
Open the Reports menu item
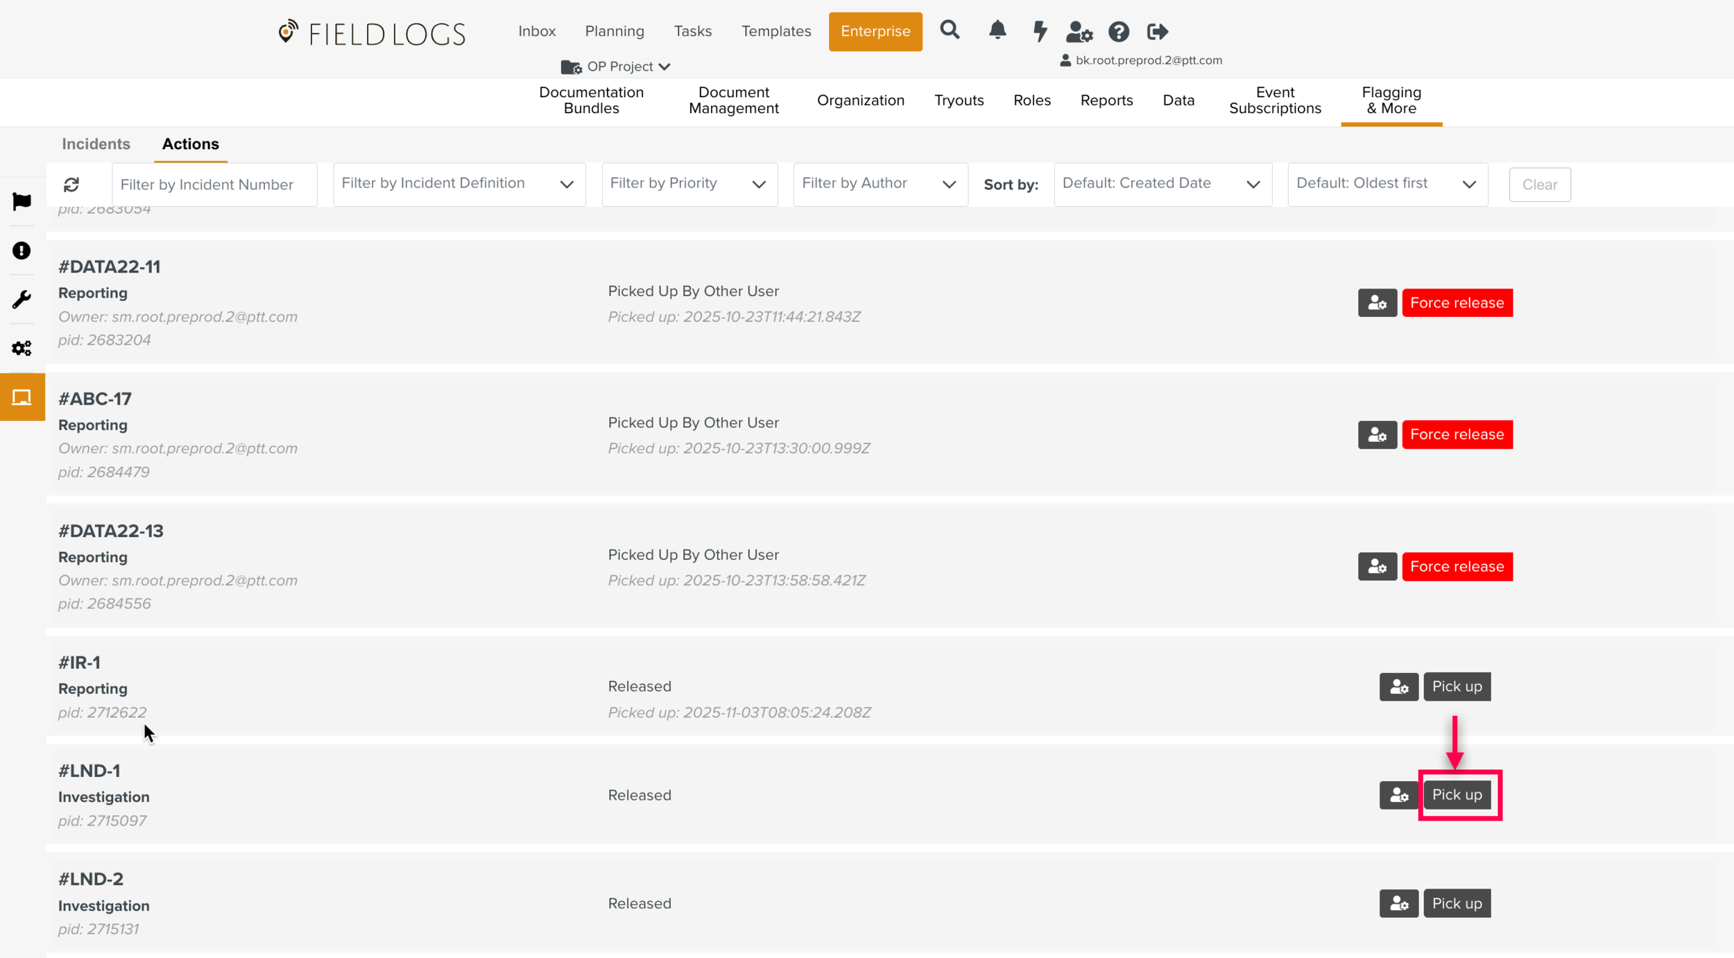(x=1106, y=101)
